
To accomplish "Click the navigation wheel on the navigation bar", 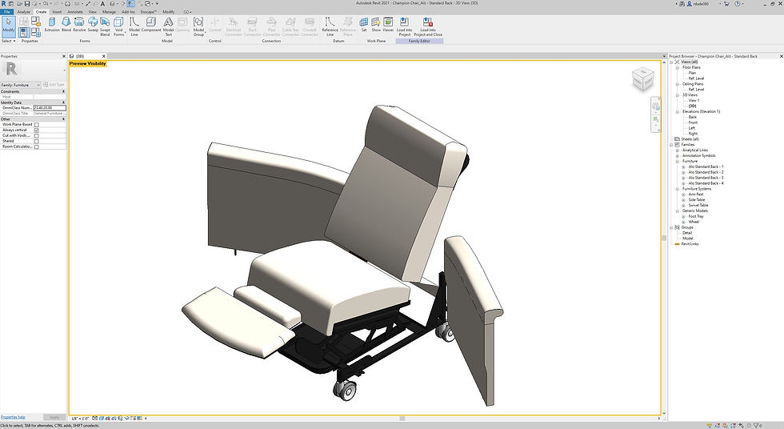I will (655, 106).
